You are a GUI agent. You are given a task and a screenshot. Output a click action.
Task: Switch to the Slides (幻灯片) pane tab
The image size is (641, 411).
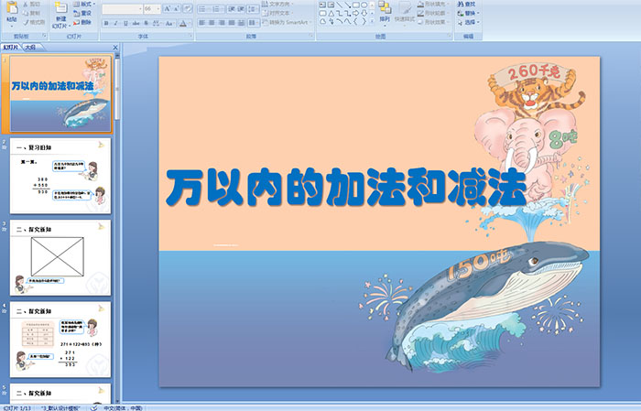point(11,48)
